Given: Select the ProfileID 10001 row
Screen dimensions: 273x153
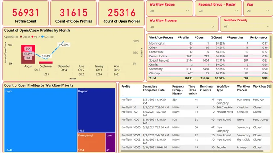Looking at the screenshot, I should pyautogui.click(x=195, y=135).
